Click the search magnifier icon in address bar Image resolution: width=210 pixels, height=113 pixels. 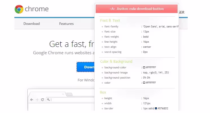tap(49, 100)
